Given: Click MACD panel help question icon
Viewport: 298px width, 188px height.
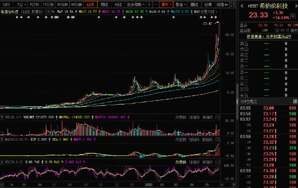Looking at the screenshot, I should pos(2,140).
